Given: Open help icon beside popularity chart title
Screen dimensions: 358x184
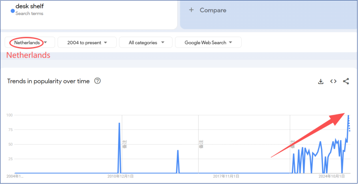Looking at the screenshot, I should (98, 81).
